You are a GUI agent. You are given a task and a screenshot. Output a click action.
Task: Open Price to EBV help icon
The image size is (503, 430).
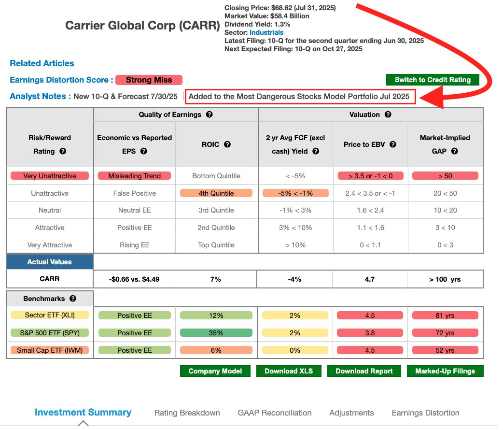(393, 144)
